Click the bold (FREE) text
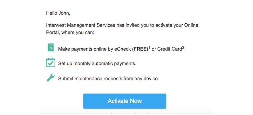This screenshot has height=115, width=253. click(140, 49)
